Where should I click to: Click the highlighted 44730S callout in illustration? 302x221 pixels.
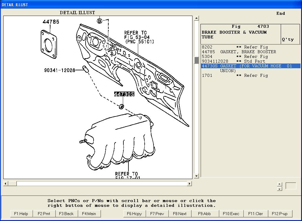[x=124, y=94]
